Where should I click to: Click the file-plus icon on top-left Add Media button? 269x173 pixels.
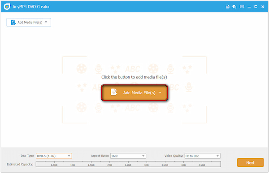tap(13, 22)
